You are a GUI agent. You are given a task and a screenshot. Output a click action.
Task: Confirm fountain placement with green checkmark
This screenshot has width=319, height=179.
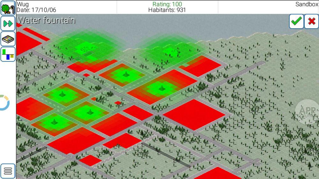coord(296,22)
